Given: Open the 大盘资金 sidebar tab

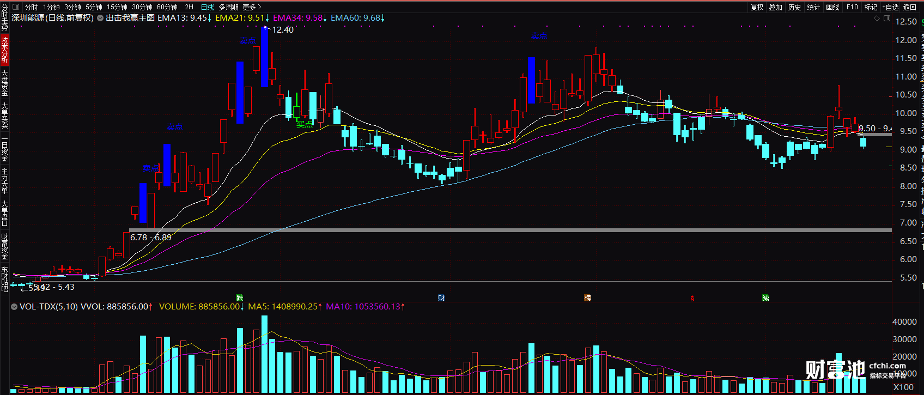Looking at the screenshot, I should (x=4, y=83).
